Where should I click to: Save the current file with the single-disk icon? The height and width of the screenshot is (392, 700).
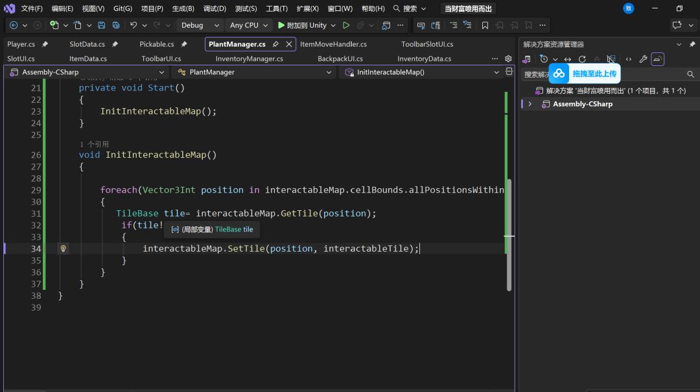click(x=102, y=25)
